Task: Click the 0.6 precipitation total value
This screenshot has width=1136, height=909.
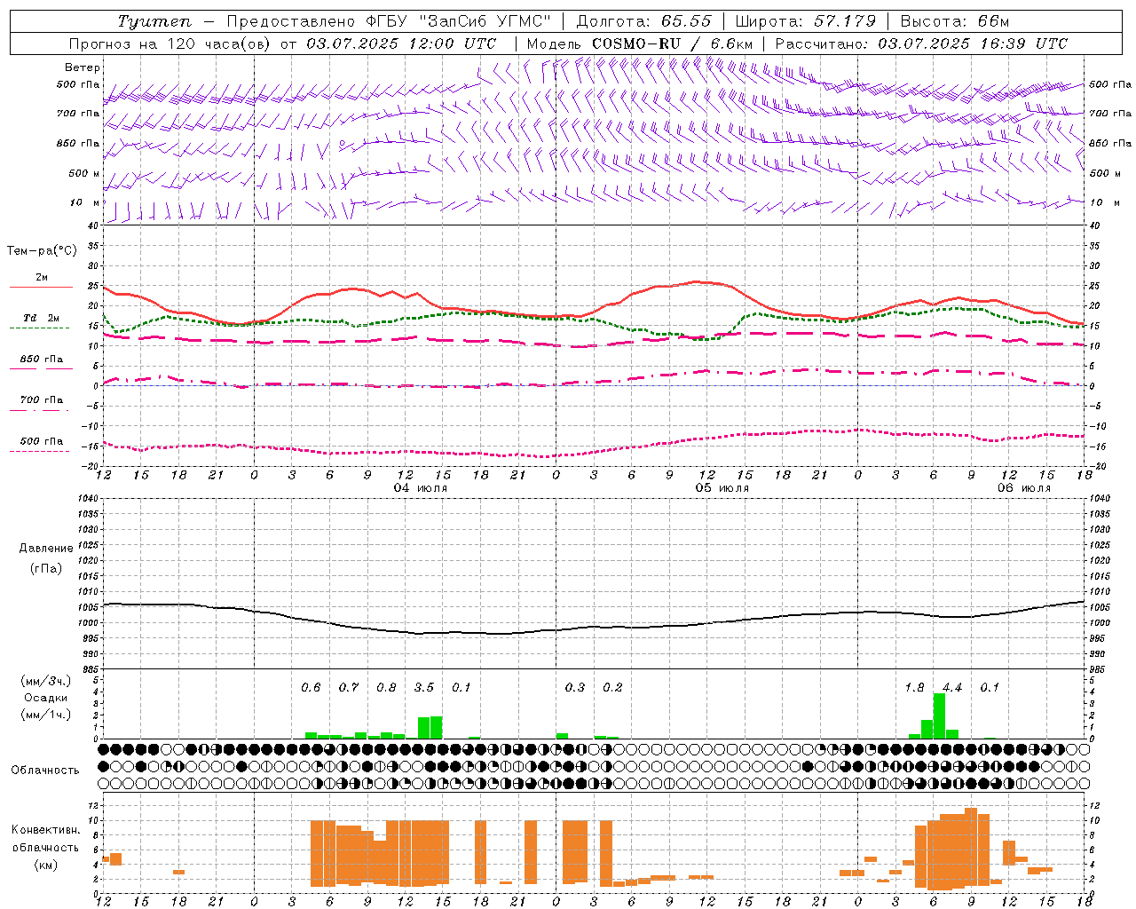Action: tap(311, 687)
